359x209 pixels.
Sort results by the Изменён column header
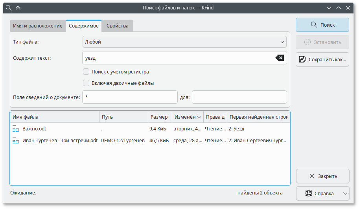[x=188, y=117]
